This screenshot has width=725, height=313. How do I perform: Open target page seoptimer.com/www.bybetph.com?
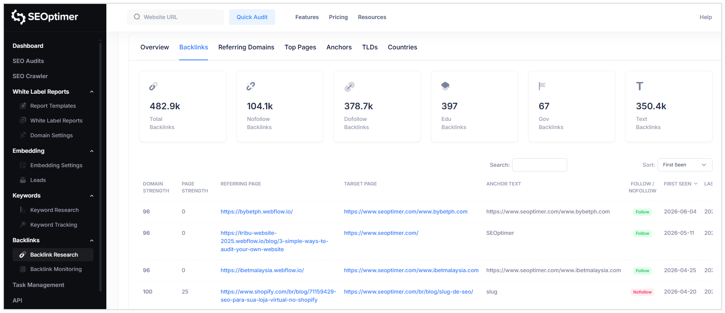point(406,212)
